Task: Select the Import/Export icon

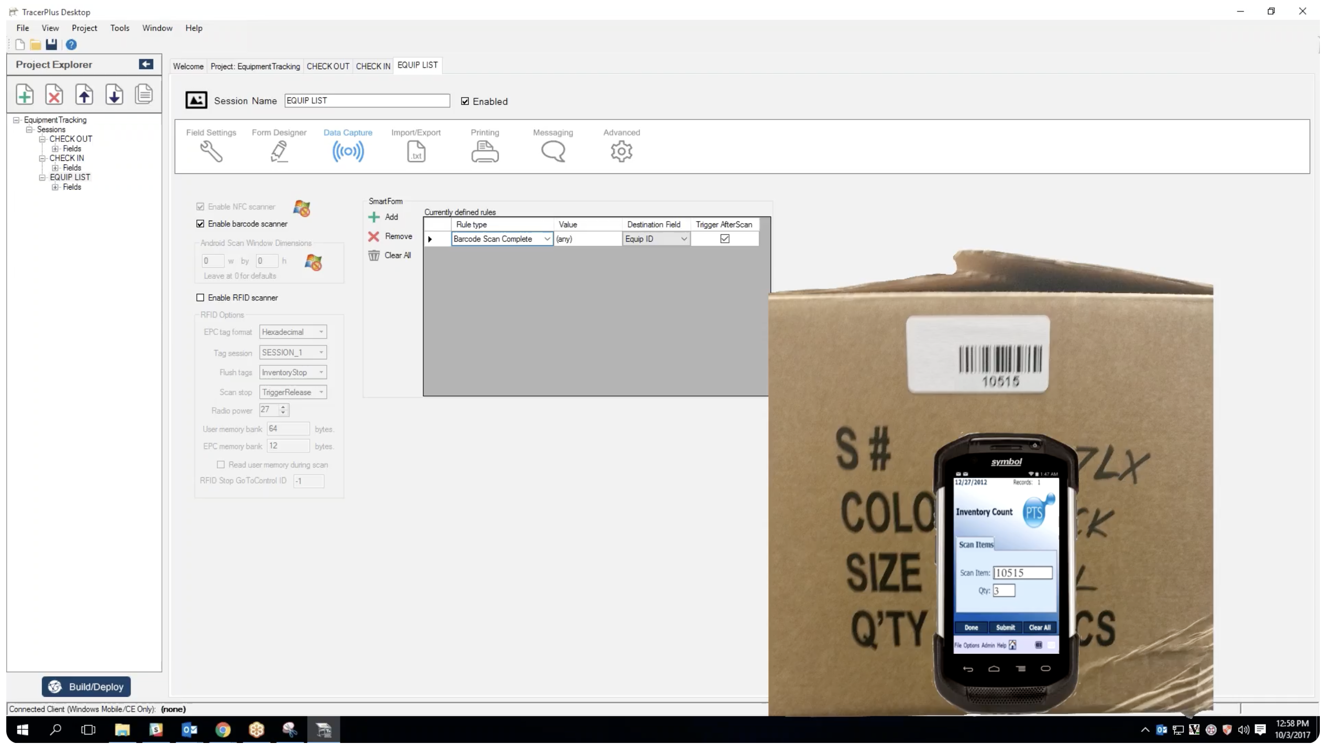Action: pos(416,151)
